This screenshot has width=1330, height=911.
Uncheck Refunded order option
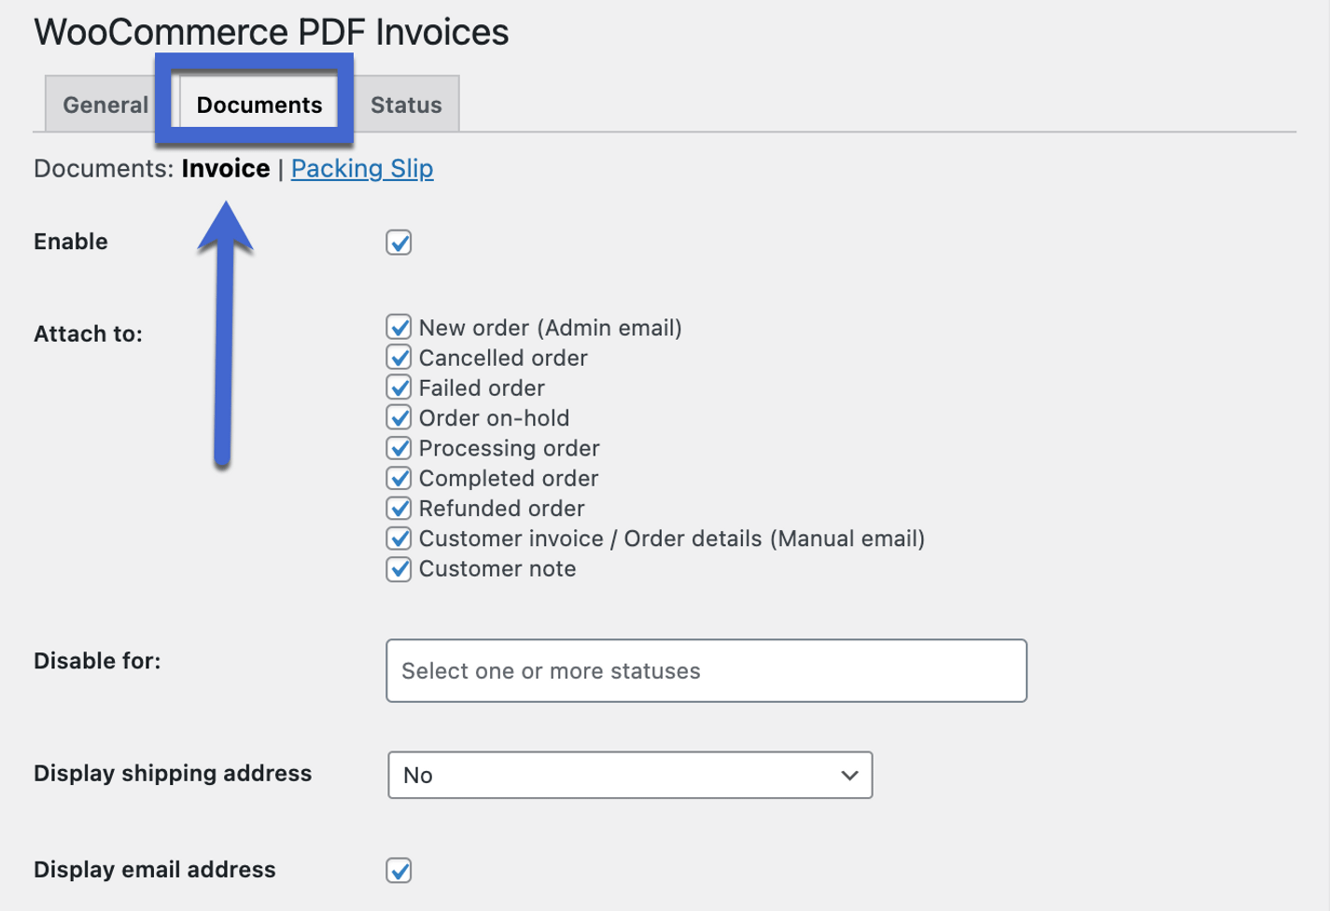coord(399,508)
